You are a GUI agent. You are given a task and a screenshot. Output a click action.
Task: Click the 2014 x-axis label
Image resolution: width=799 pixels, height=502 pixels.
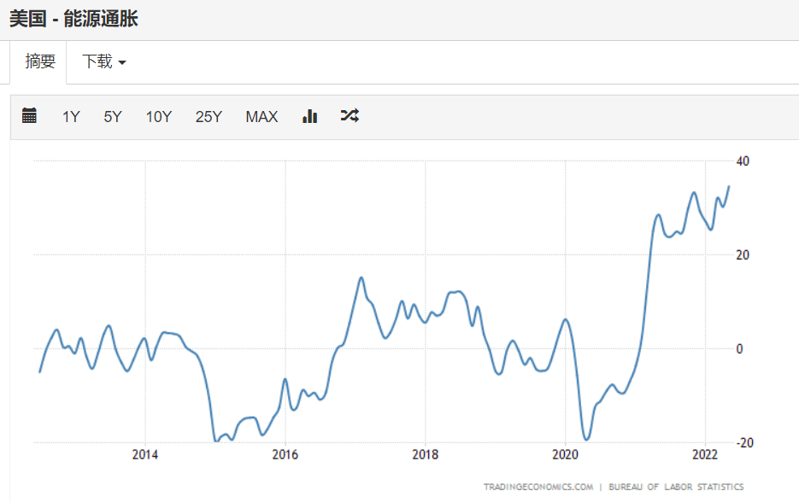pyautogui.click(x=145, y=454)
